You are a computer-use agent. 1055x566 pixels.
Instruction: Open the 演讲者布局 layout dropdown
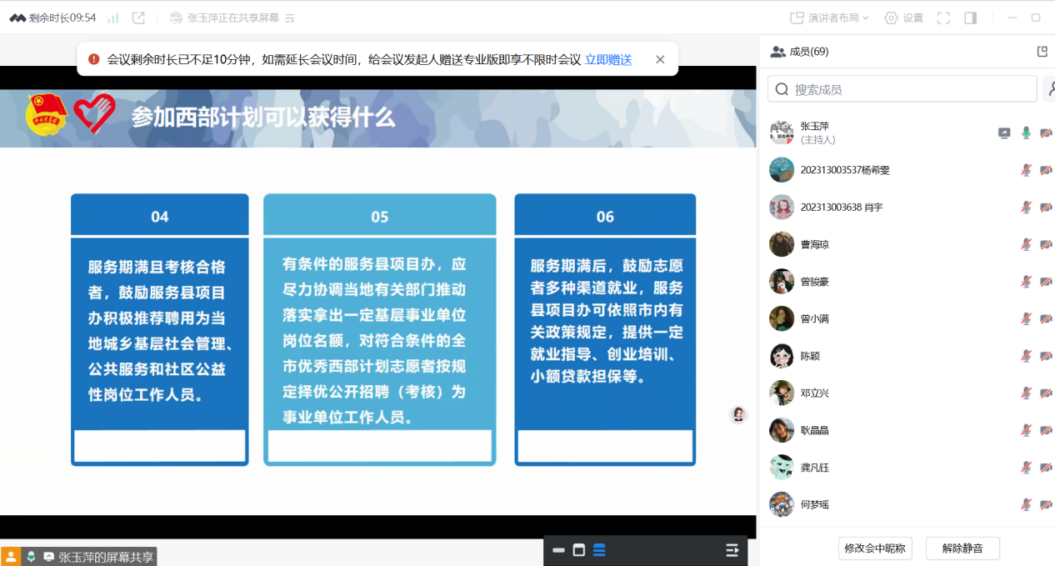coord(829,18)
